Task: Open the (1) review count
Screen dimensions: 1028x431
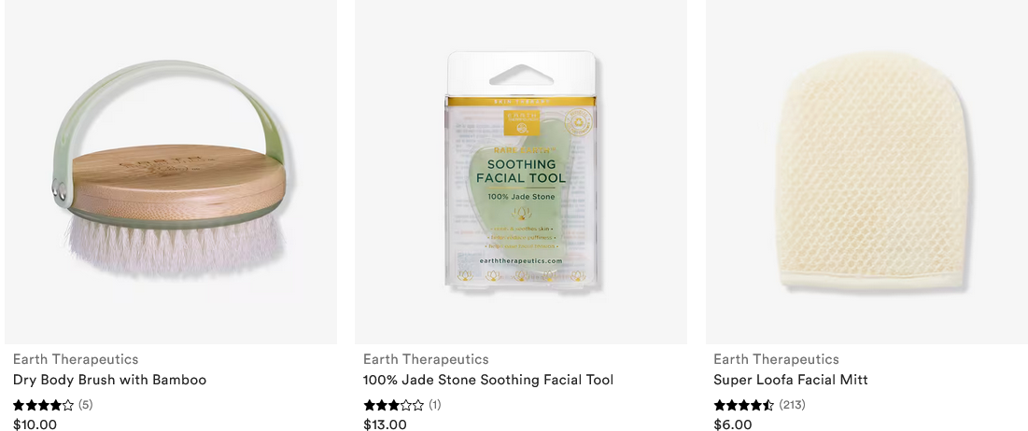Action: (435, 405)
